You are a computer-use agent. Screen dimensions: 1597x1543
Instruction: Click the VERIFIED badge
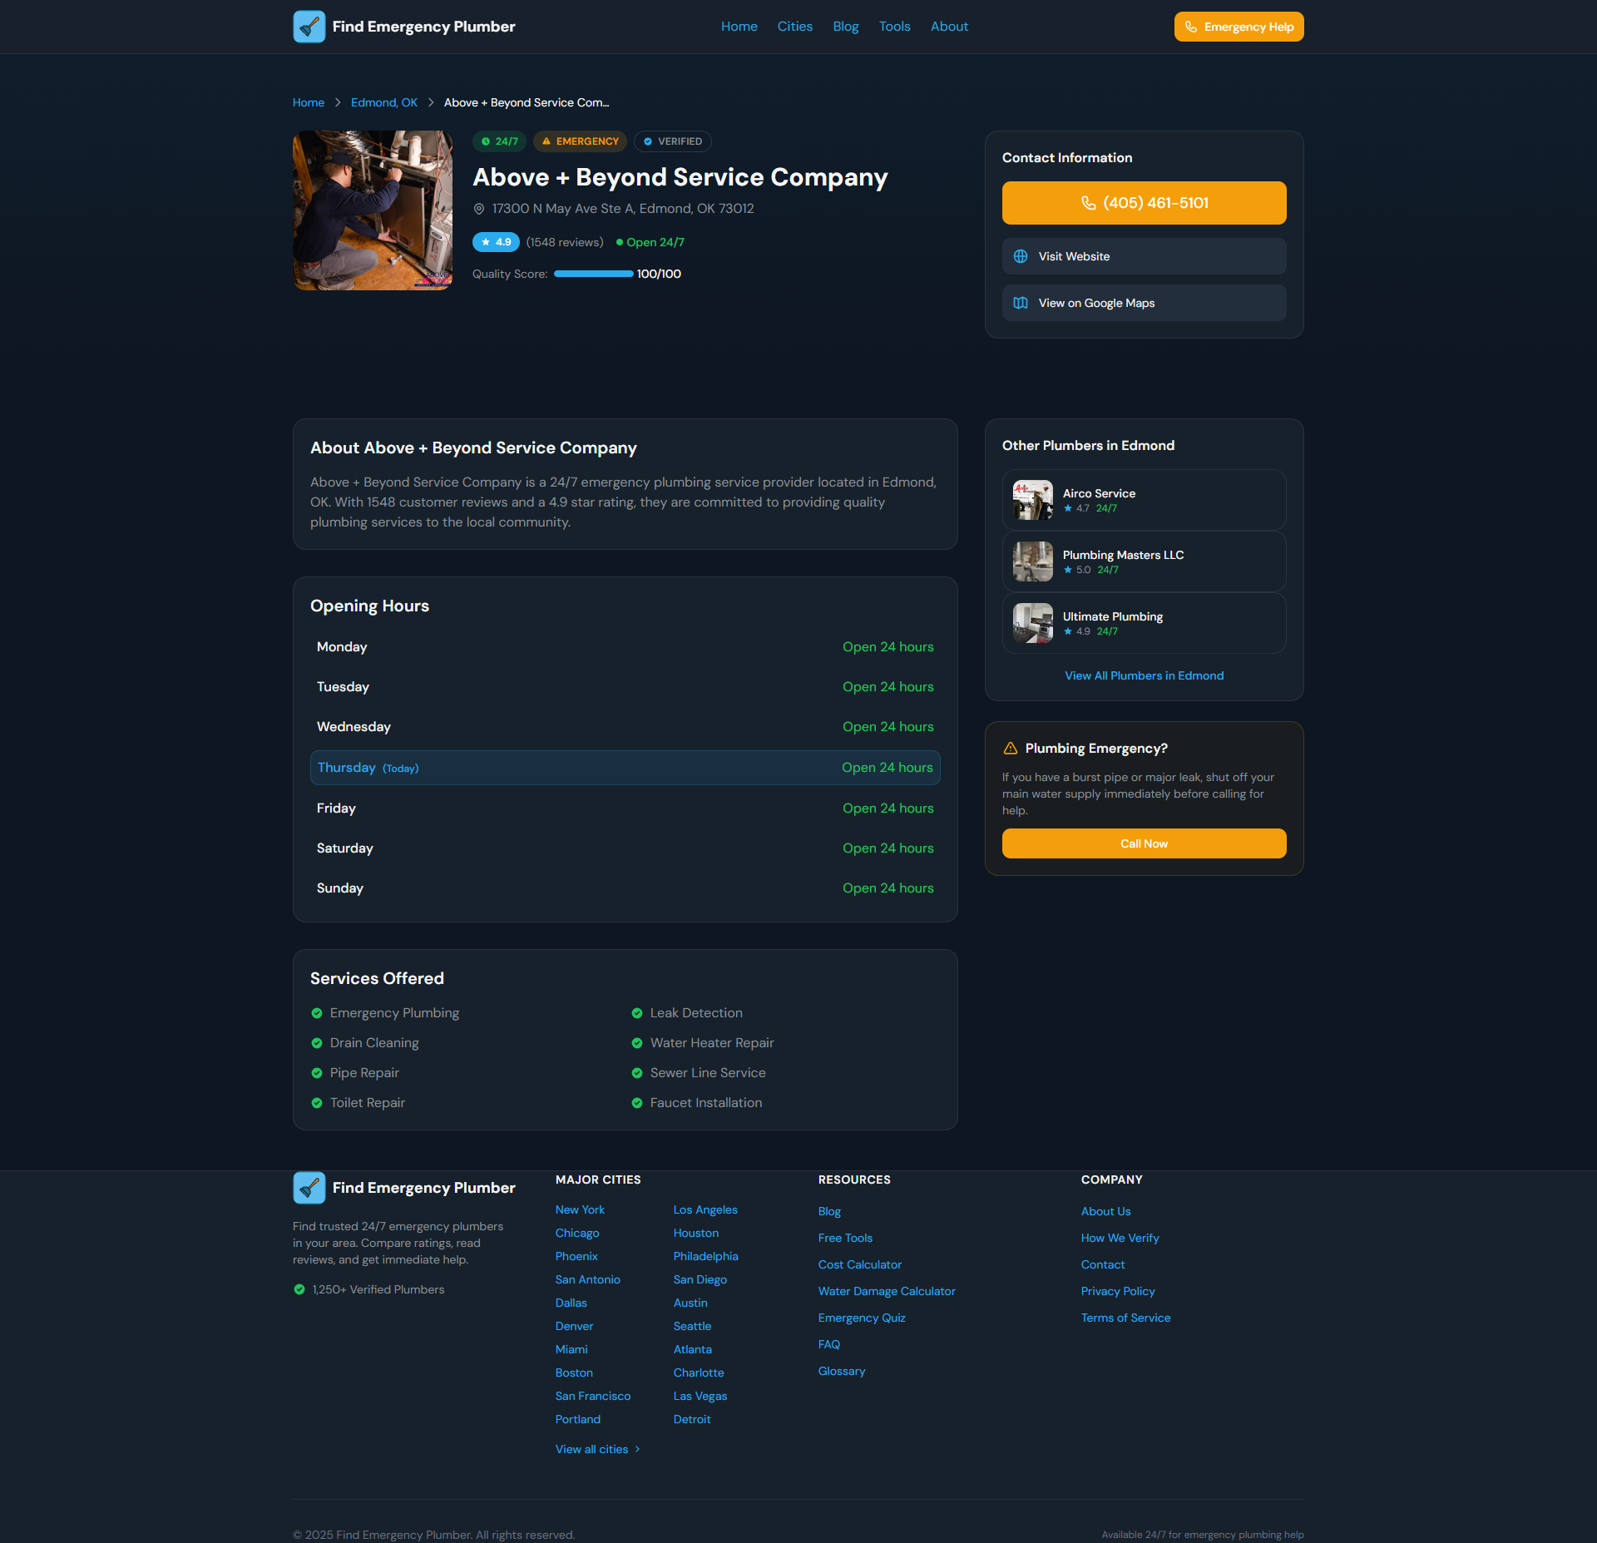coord(672,141)
